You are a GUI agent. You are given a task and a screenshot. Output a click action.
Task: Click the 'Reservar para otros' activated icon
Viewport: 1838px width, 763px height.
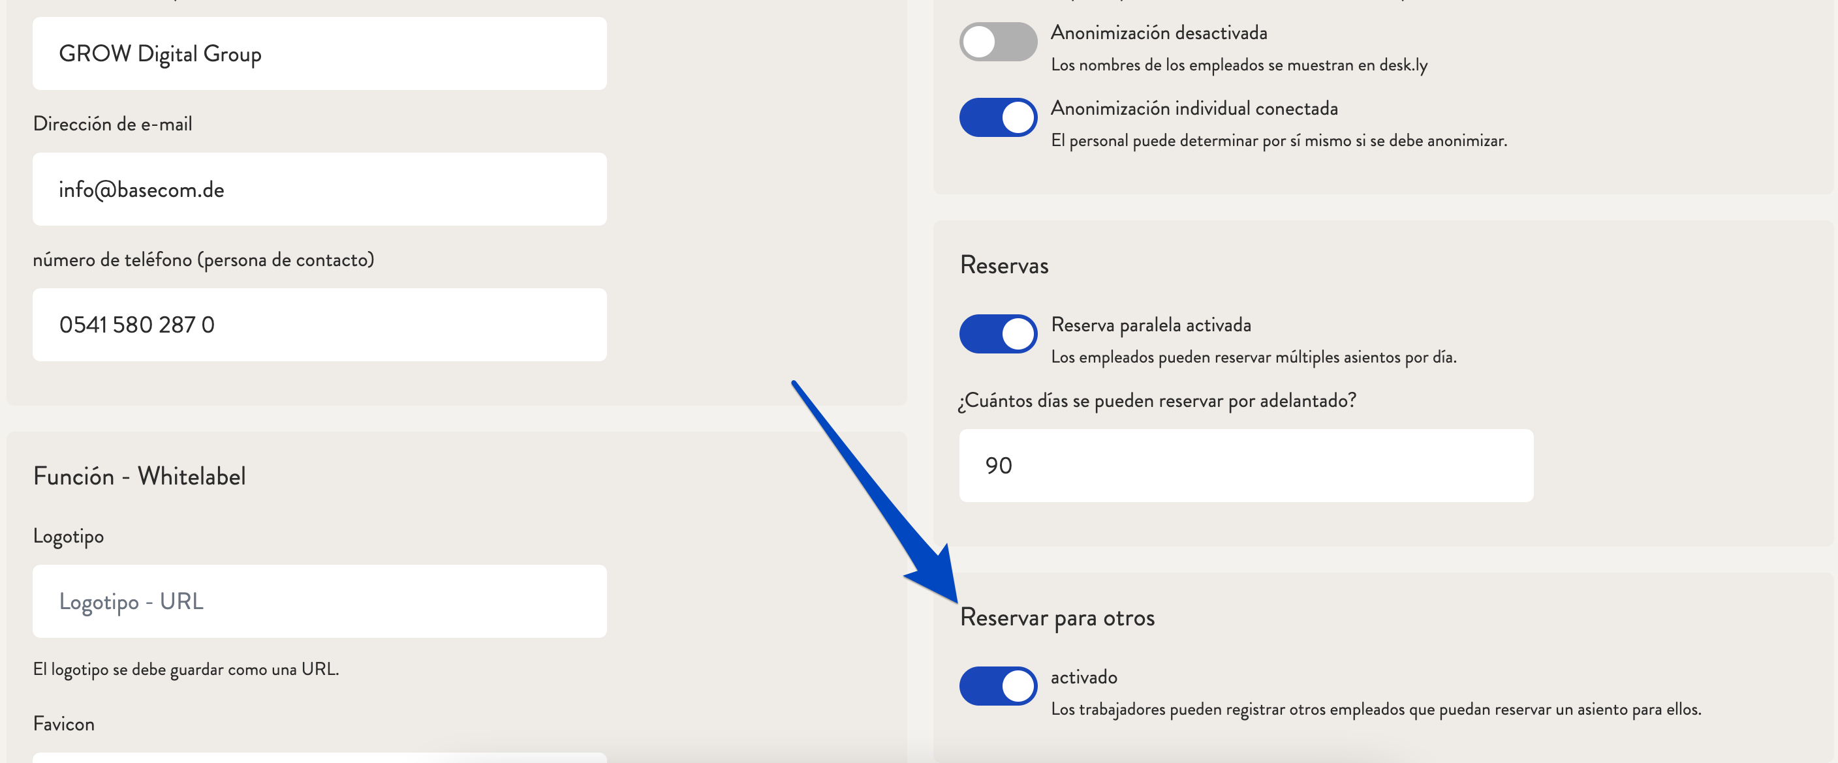click(997, 681)
